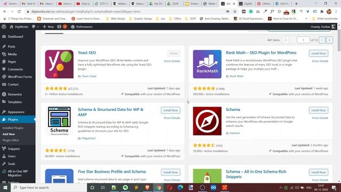Open Performance menu in admin bar
This screenshot has height=192, width=341.
(82, 27)
